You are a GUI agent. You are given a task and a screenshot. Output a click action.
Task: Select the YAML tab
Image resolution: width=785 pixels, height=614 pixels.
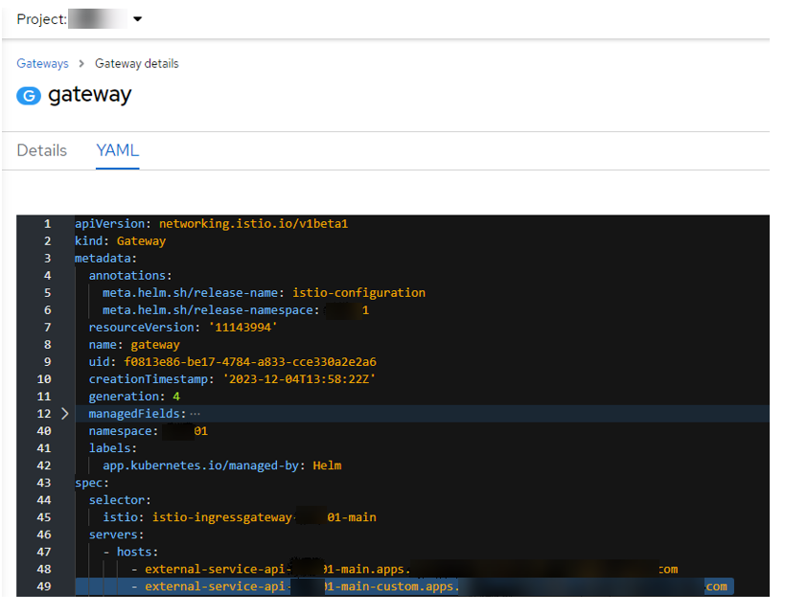(x=118, y=150)
